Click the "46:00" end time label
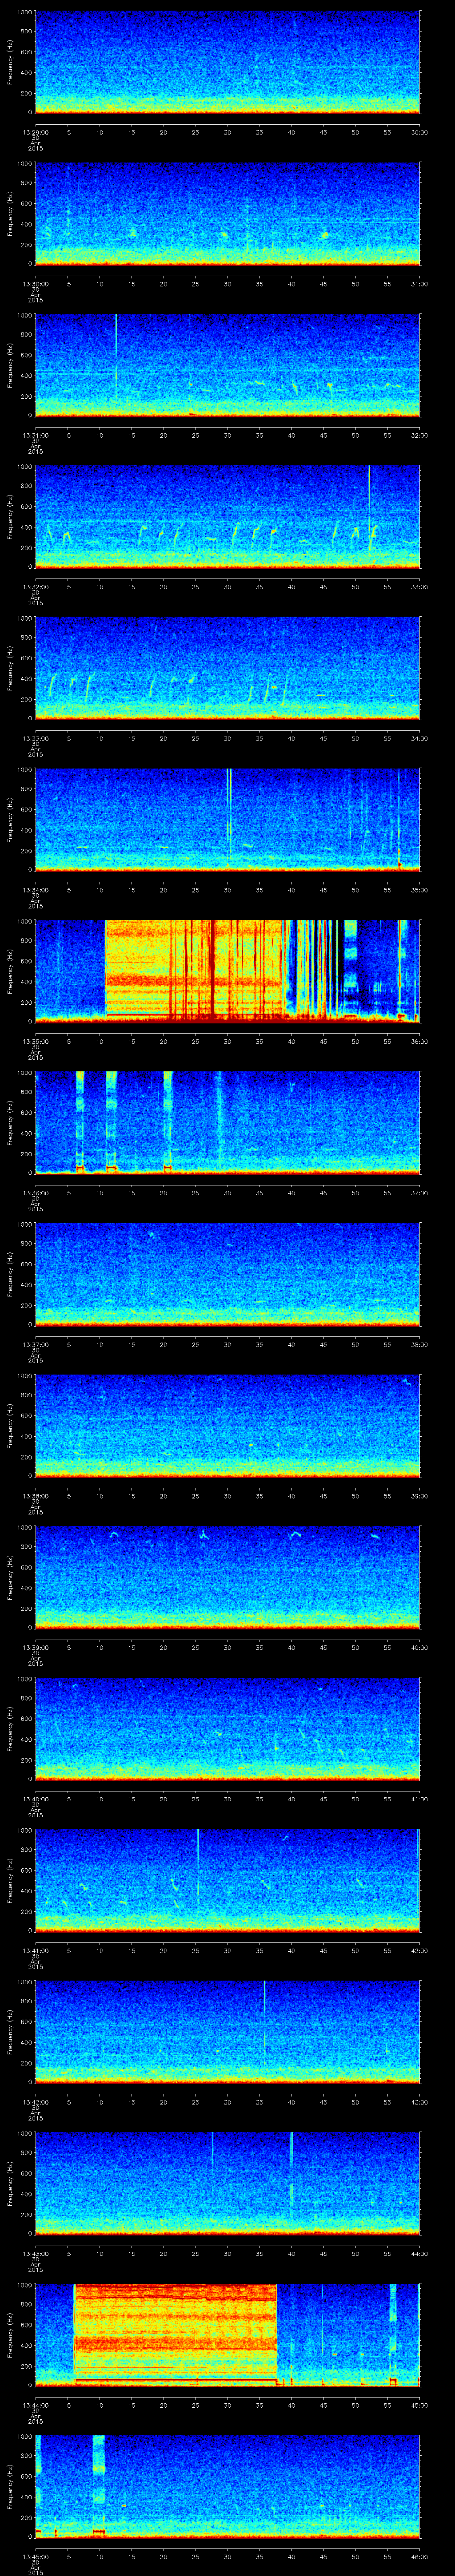Screen dimensions: 455x2576 (x=419, y=2555)
